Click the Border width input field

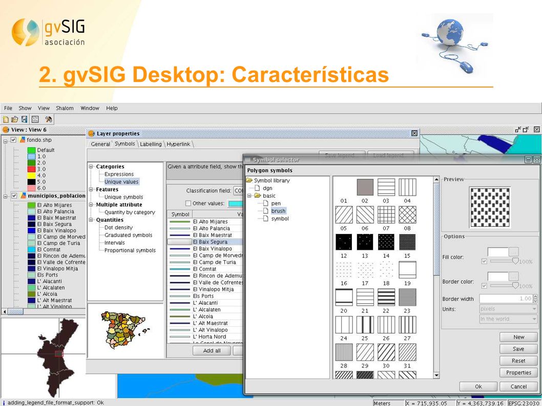click(x=506, y=298)
